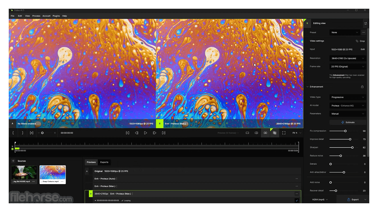Click the Sharpen slider handle
Viewport: 378px width, 212px height.
(352, 147)
